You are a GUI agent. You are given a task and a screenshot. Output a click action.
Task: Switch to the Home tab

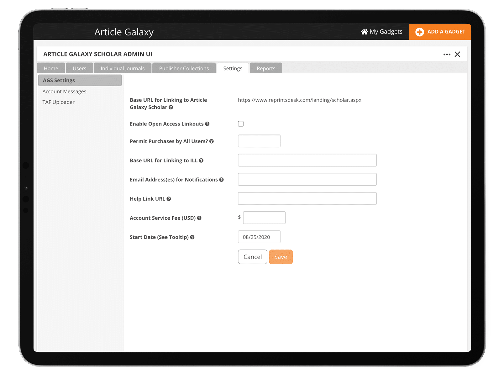point(51,68)
